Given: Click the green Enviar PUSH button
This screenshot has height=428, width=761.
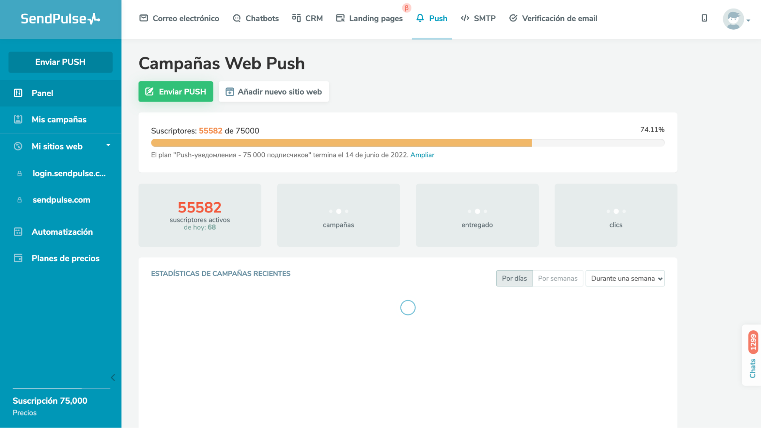Looking at the screenshot, I should pyautogui.click(x=175, y=92).
